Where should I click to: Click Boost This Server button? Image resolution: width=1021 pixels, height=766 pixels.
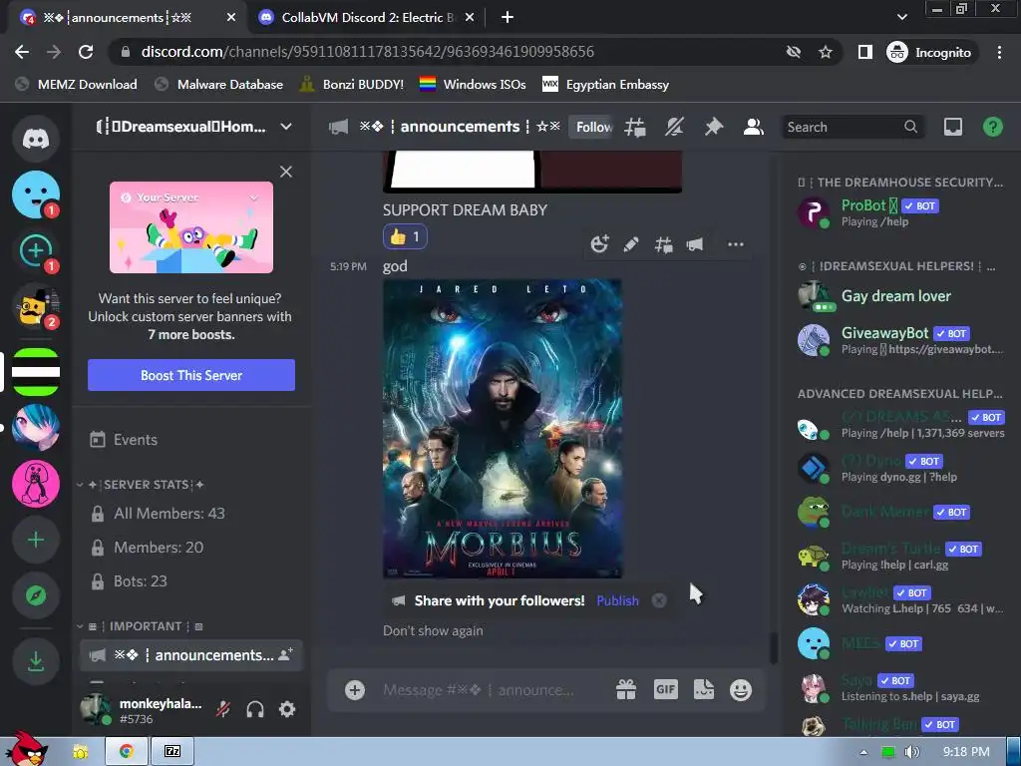[x=191, y=375]
